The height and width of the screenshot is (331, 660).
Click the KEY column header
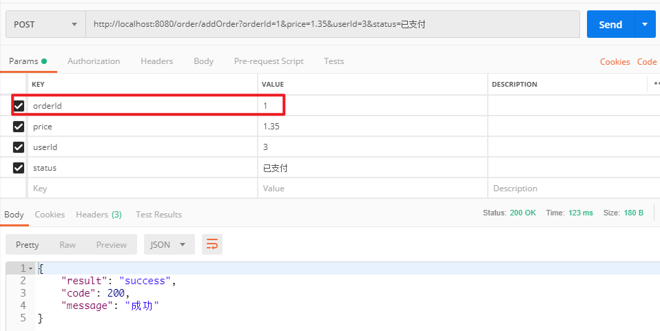click(39, 85)
